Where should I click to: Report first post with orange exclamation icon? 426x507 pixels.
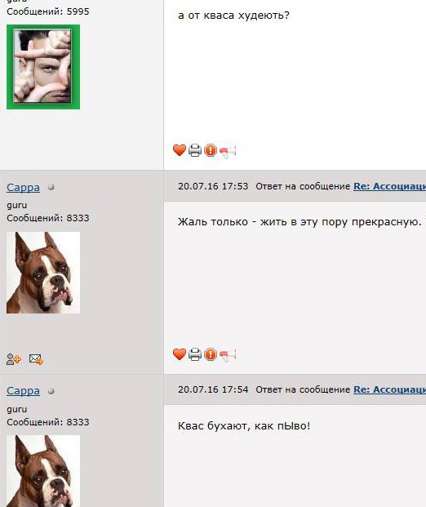point(211,150)
